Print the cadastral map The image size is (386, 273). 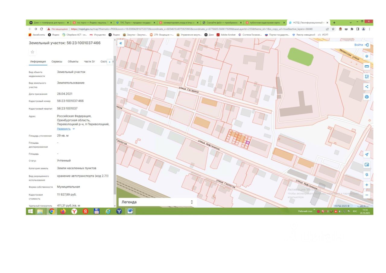pos(367,97)
